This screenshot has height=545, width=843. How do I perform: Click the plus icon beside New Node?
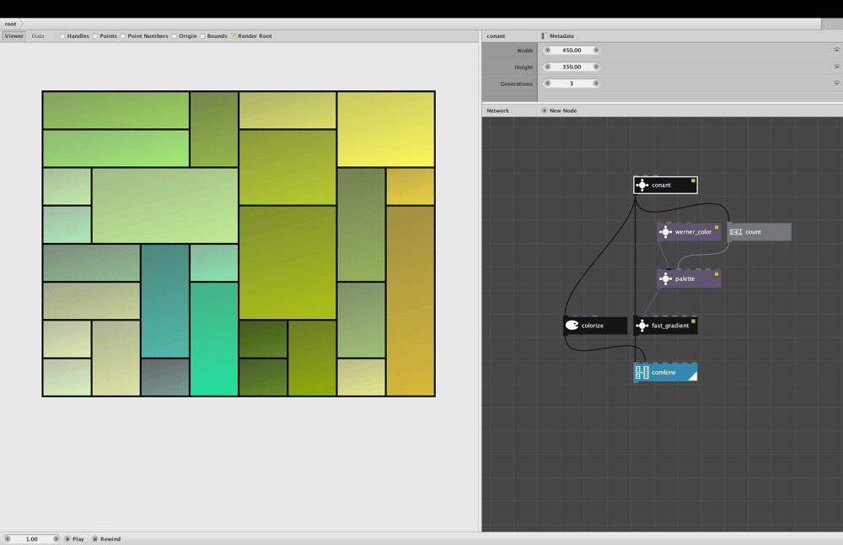(x=544, y=111)
